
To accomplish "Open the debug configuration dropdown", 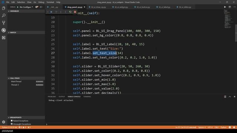I will 26,7.
